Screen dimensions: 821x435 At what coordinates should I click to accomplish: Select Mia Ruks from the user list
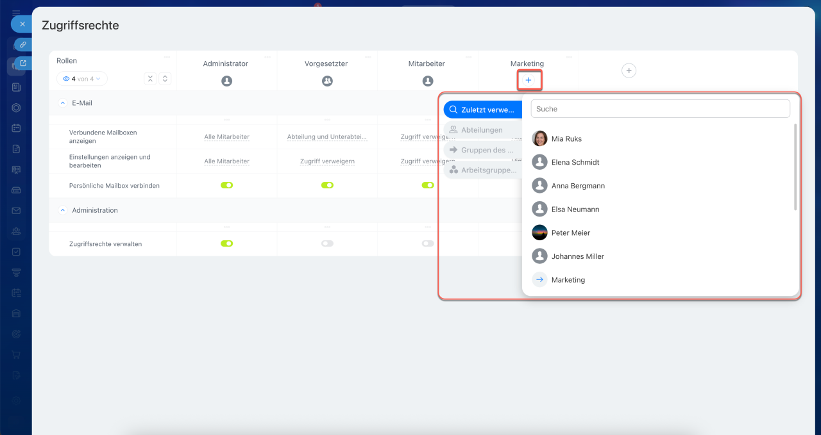point(566,138)
